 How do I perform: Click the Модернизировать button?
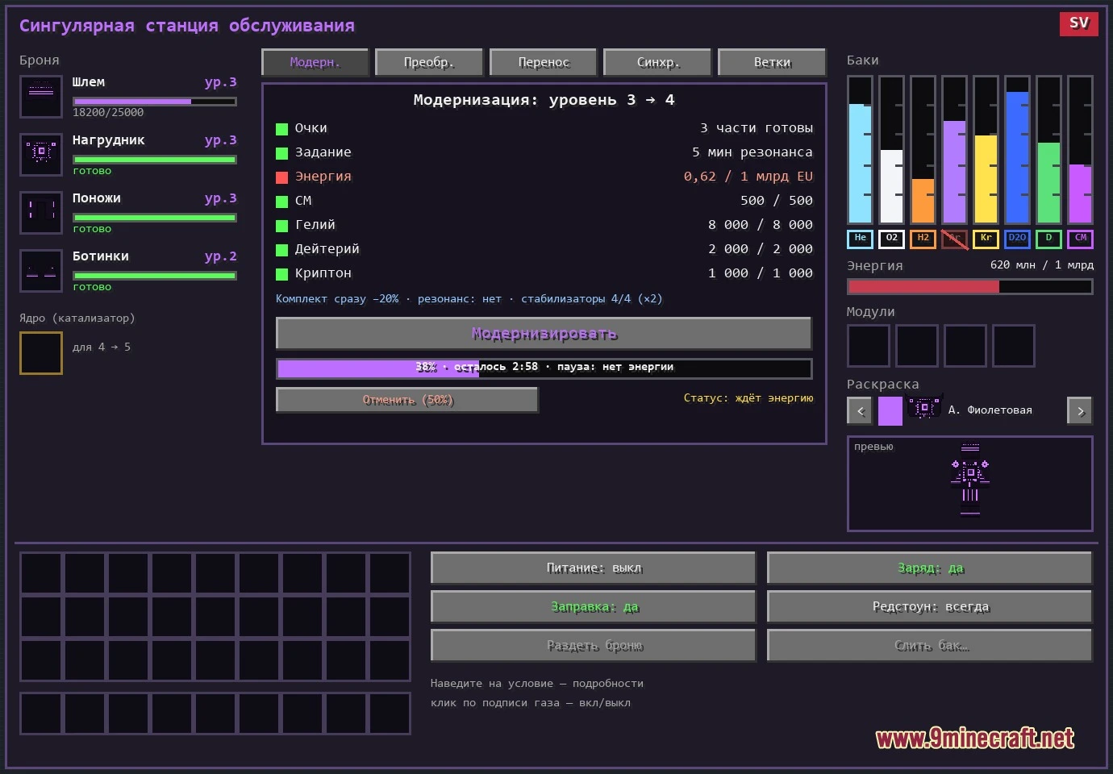[x=544, y=334]
